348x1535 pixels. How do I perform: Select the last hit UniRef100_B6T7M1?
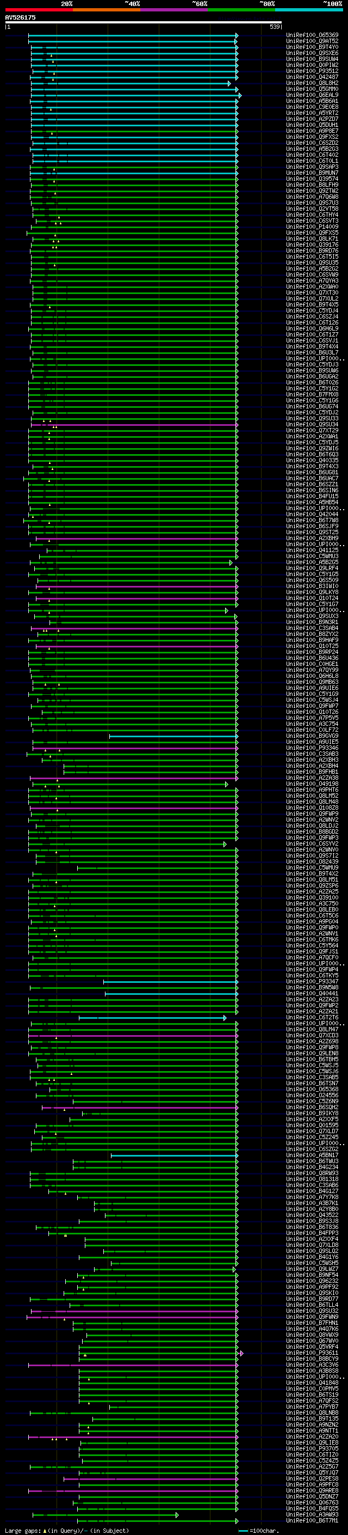[x=312, y=1521]
